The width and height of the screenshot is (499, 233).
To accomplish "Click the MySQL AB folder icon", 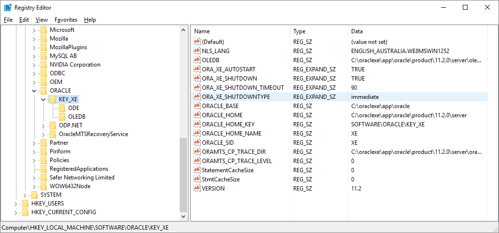I will point(44,56).
